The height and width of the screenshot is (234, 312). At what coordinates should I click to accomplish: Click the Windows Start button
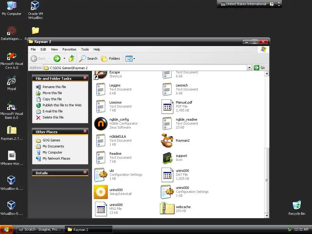click(6, 229)
